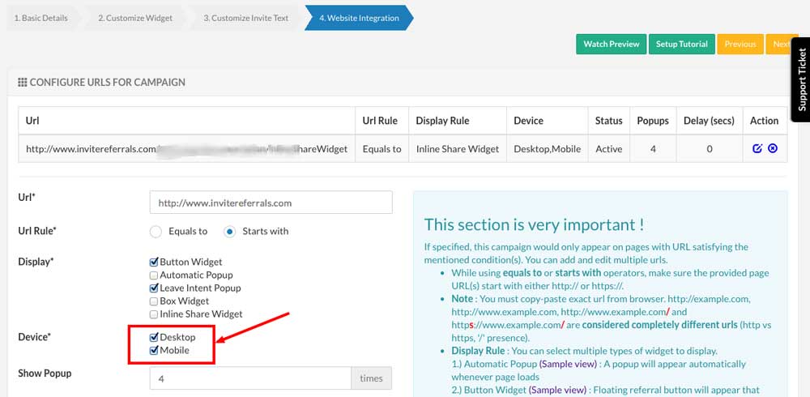Click the 'Equals to' cell in Url Rule column
Viewport: 810px width, 397px height.
tap(382, 149)
